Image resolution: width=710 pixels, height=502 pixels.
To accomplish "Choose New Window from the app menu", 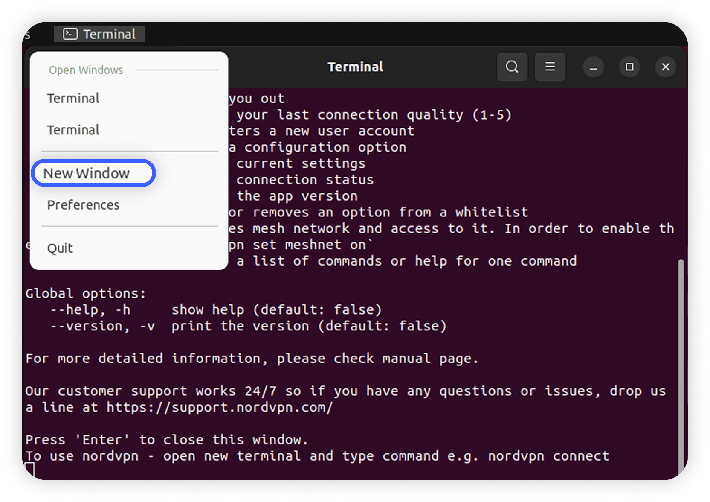I will 87,173.
